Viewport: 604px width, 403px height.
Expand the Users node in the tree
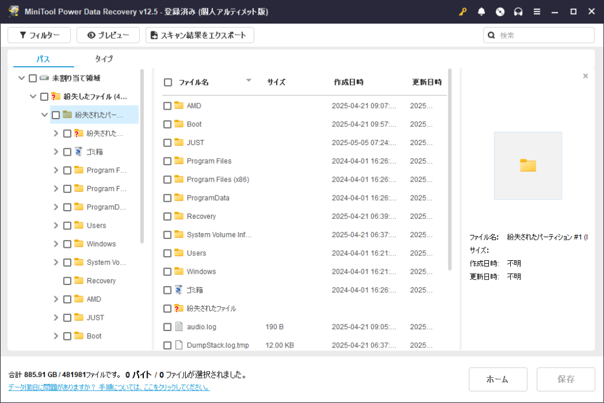[56, 225]
